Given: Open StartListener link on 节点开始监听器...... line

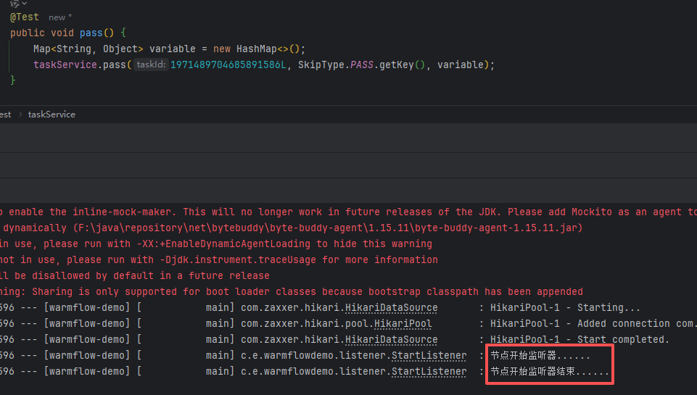Looking at the screenshot, I should [x=429, y=355].
